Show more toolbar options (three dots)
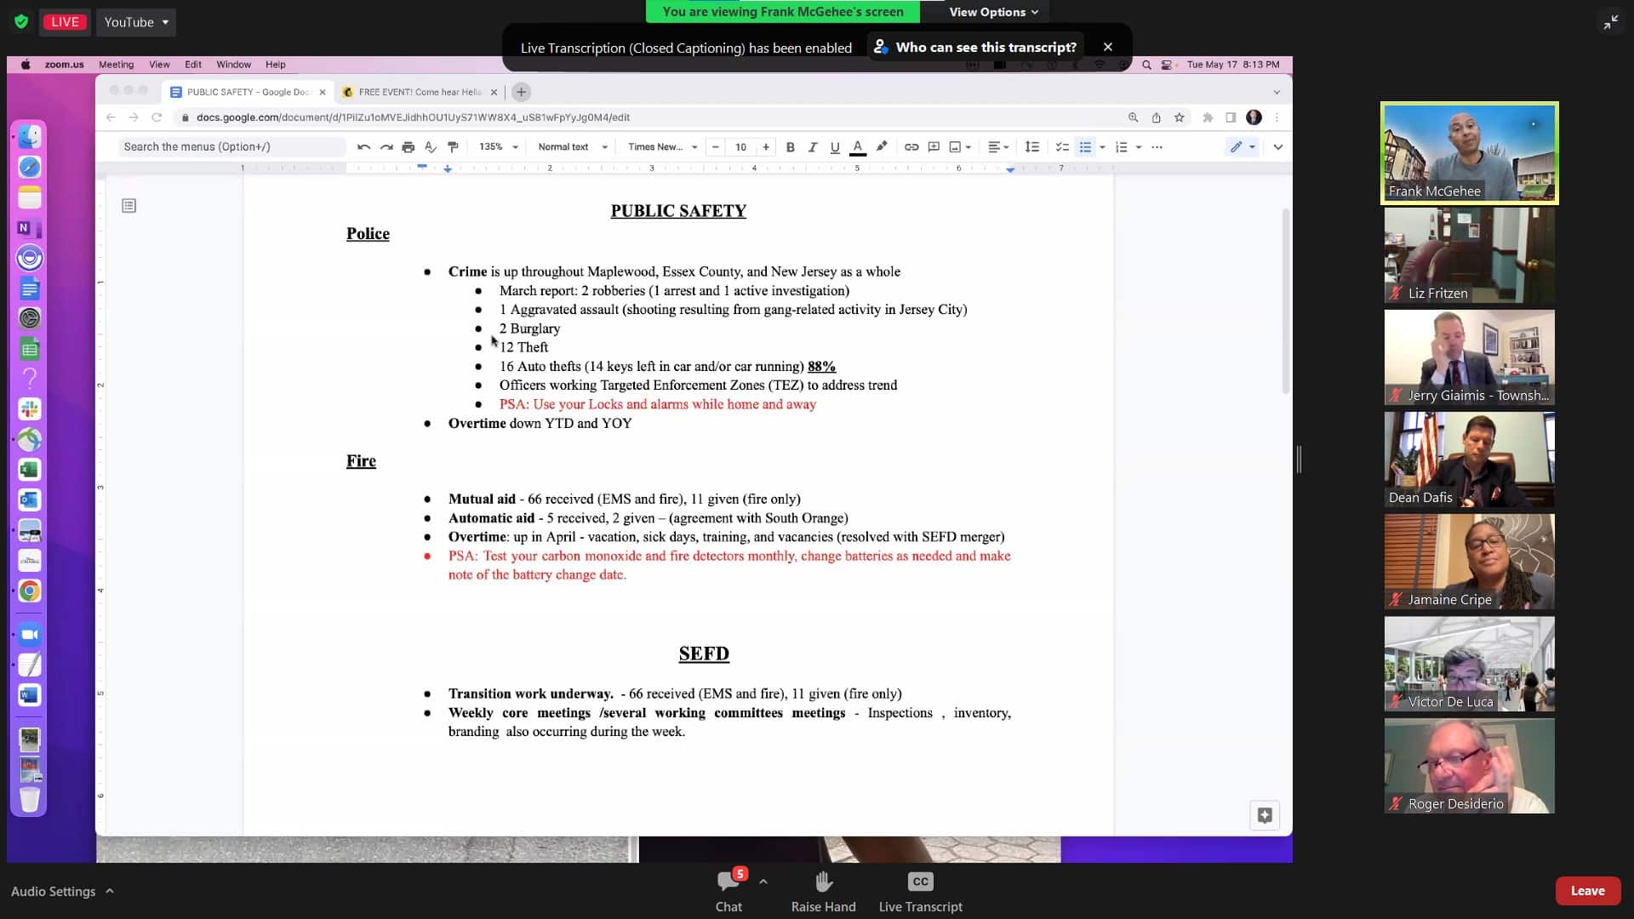Screen dimensions: 1634x919 pyautogui.click(x=1157, y=147)
